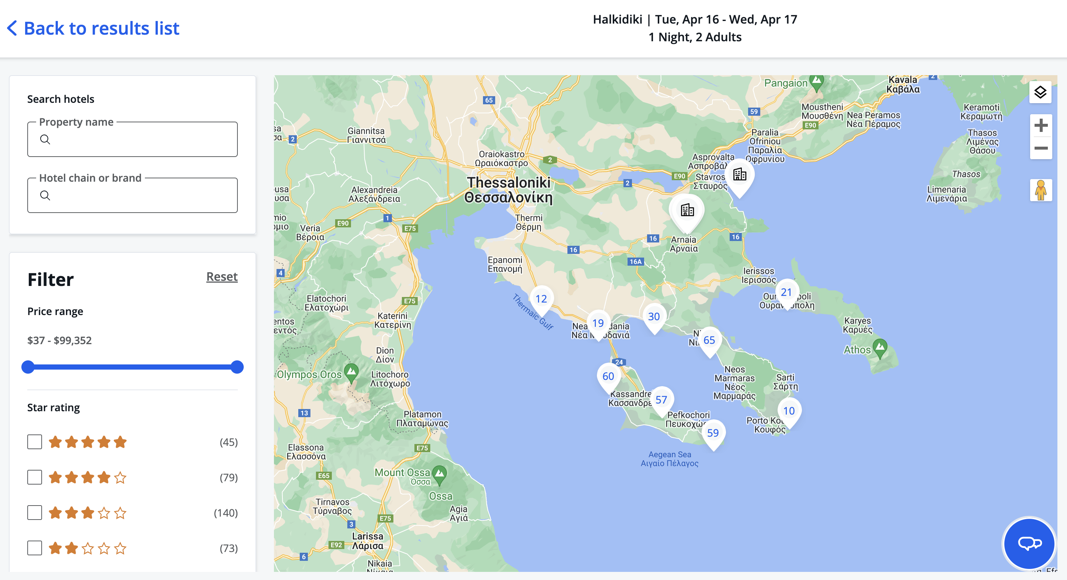Viewport: 1067px width, 580px height.
Task: Click the Pangaion mountain landmark icon
Action: tap(816, 82)
